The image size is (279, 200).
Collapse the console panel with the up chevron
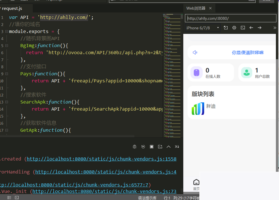pos(169,147)
